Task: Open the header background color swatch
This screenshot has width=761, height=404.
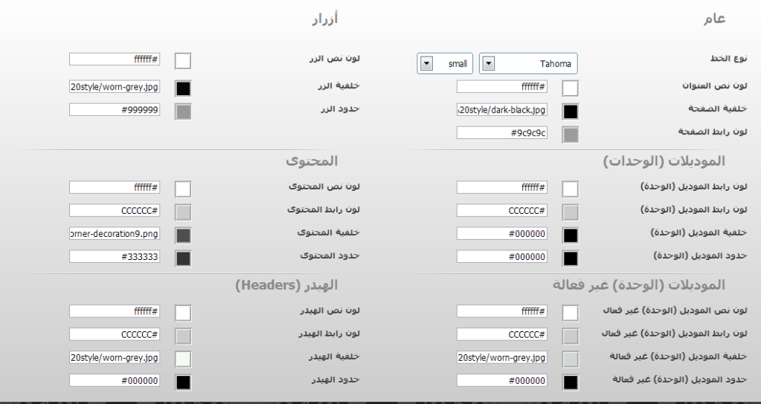Action: coord(183,359)
